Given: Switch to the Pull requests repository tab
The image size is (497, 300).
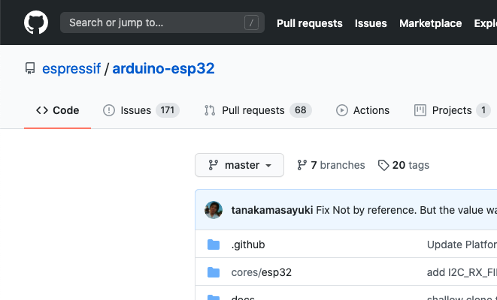Looking at the screenshot, I should 258,110.
